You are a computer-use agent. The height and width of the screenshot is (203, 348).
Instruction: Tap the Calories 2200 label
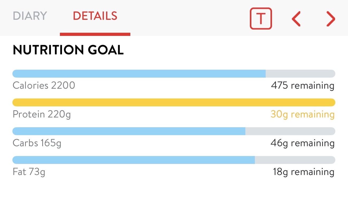pos(44,86)
